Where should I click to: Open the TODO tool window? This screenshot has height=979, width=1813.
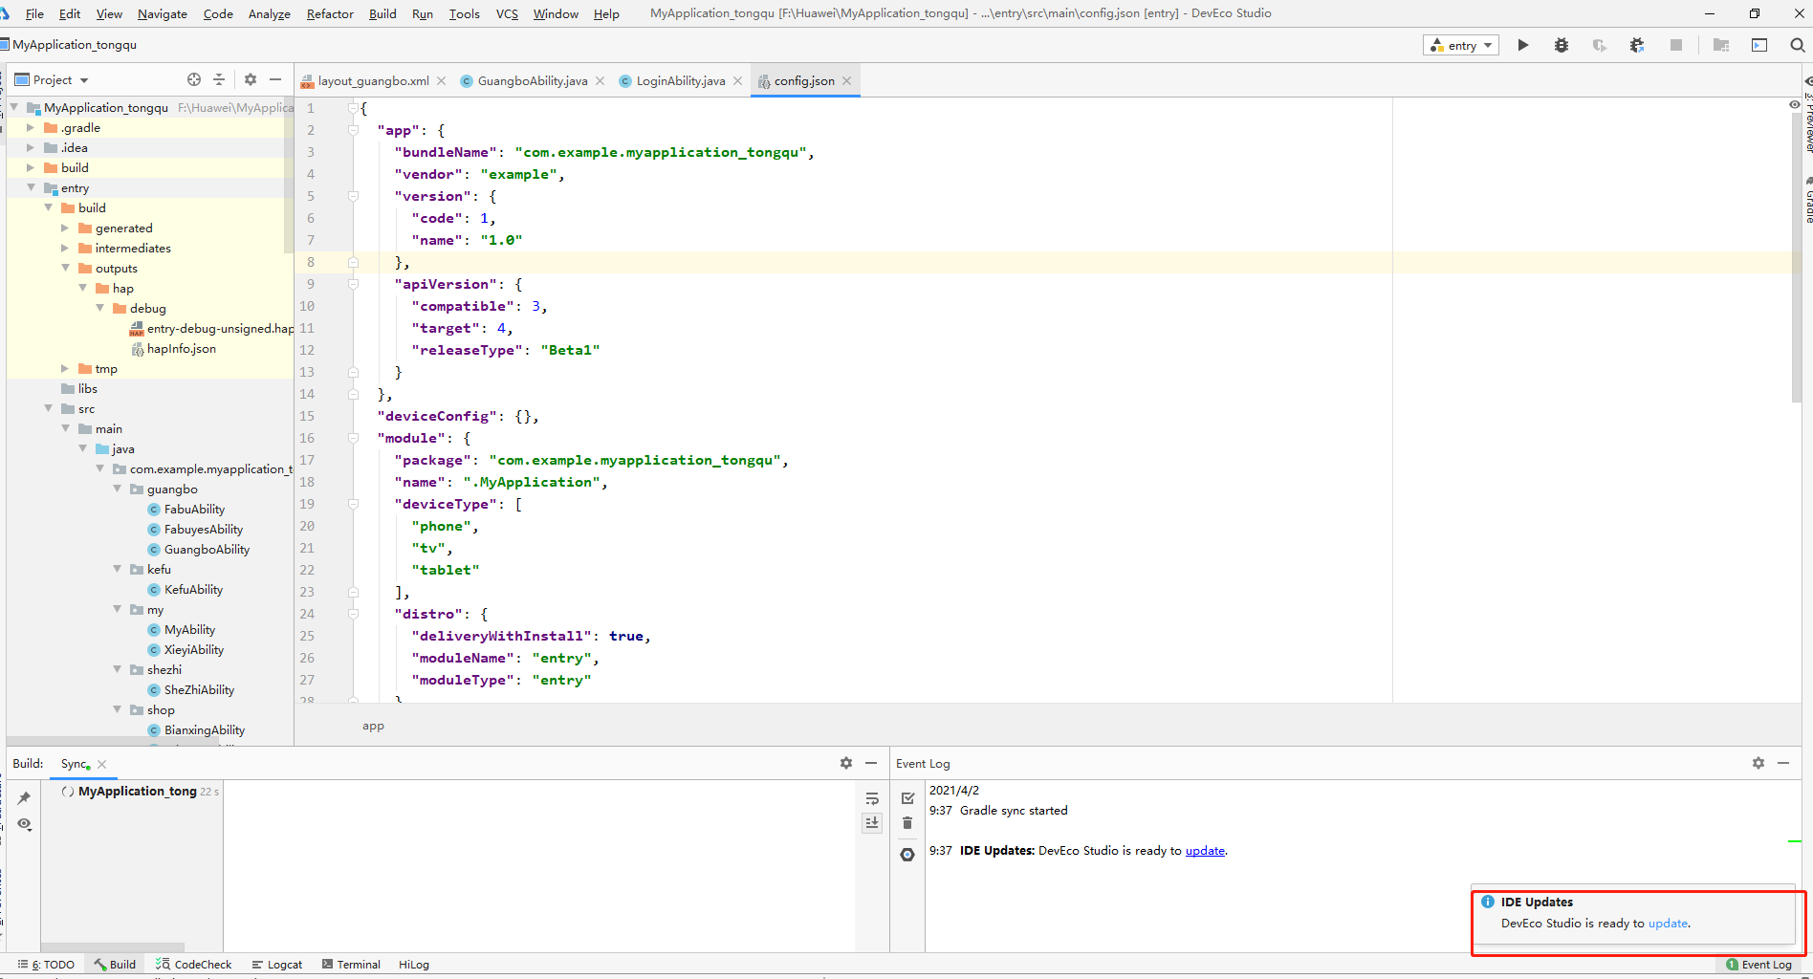tap(46, 965)
